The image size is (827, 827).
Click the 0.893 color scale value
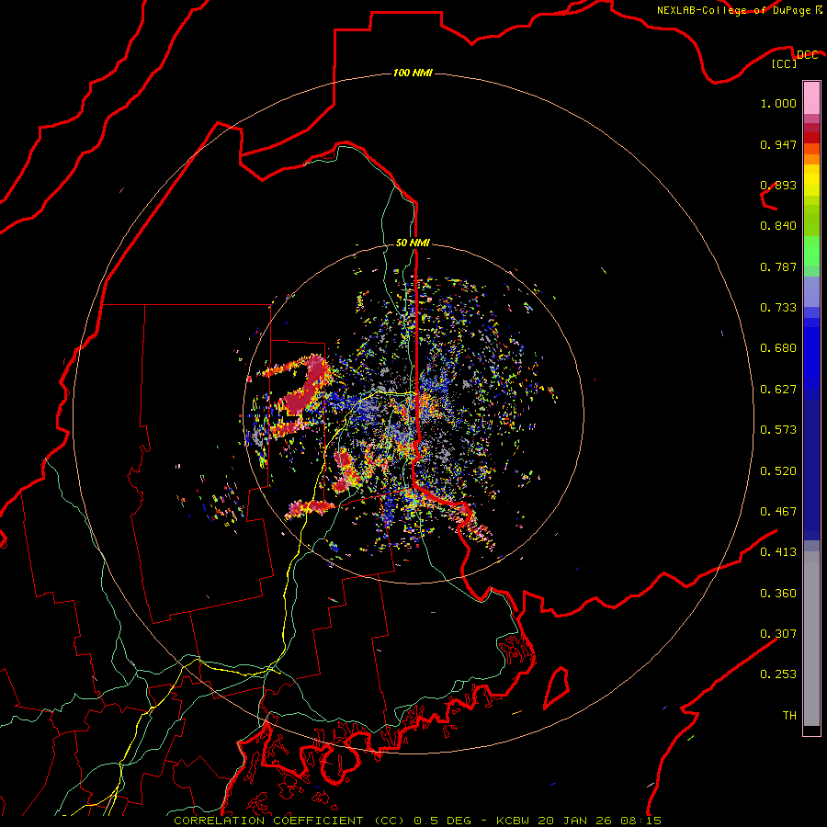(x=778, y=185)
